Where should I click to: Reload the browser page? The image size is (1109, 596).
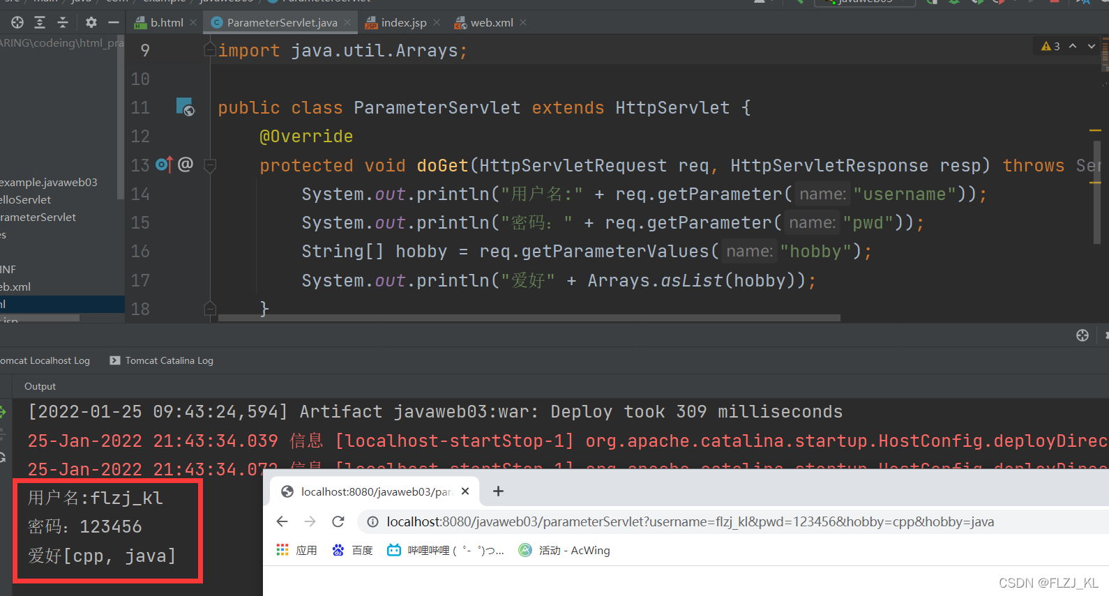tap(338, 521)
